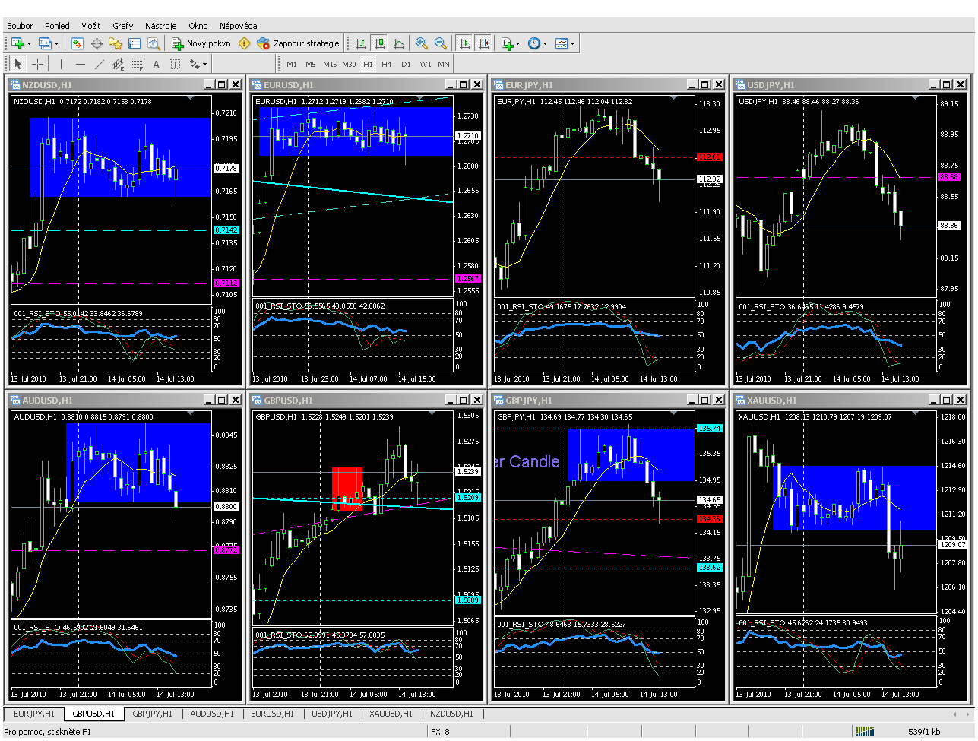This screenshot has width=978, height=741.
Task: Expand the periodicity clock dropdown
Action: [x=546, y=44]
